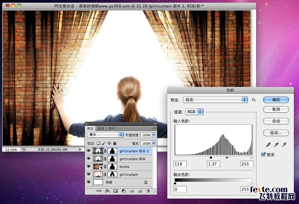The image size is (299, 204).
Task: Click the lock icon on 背景 layer
Action: click(146, 182)
